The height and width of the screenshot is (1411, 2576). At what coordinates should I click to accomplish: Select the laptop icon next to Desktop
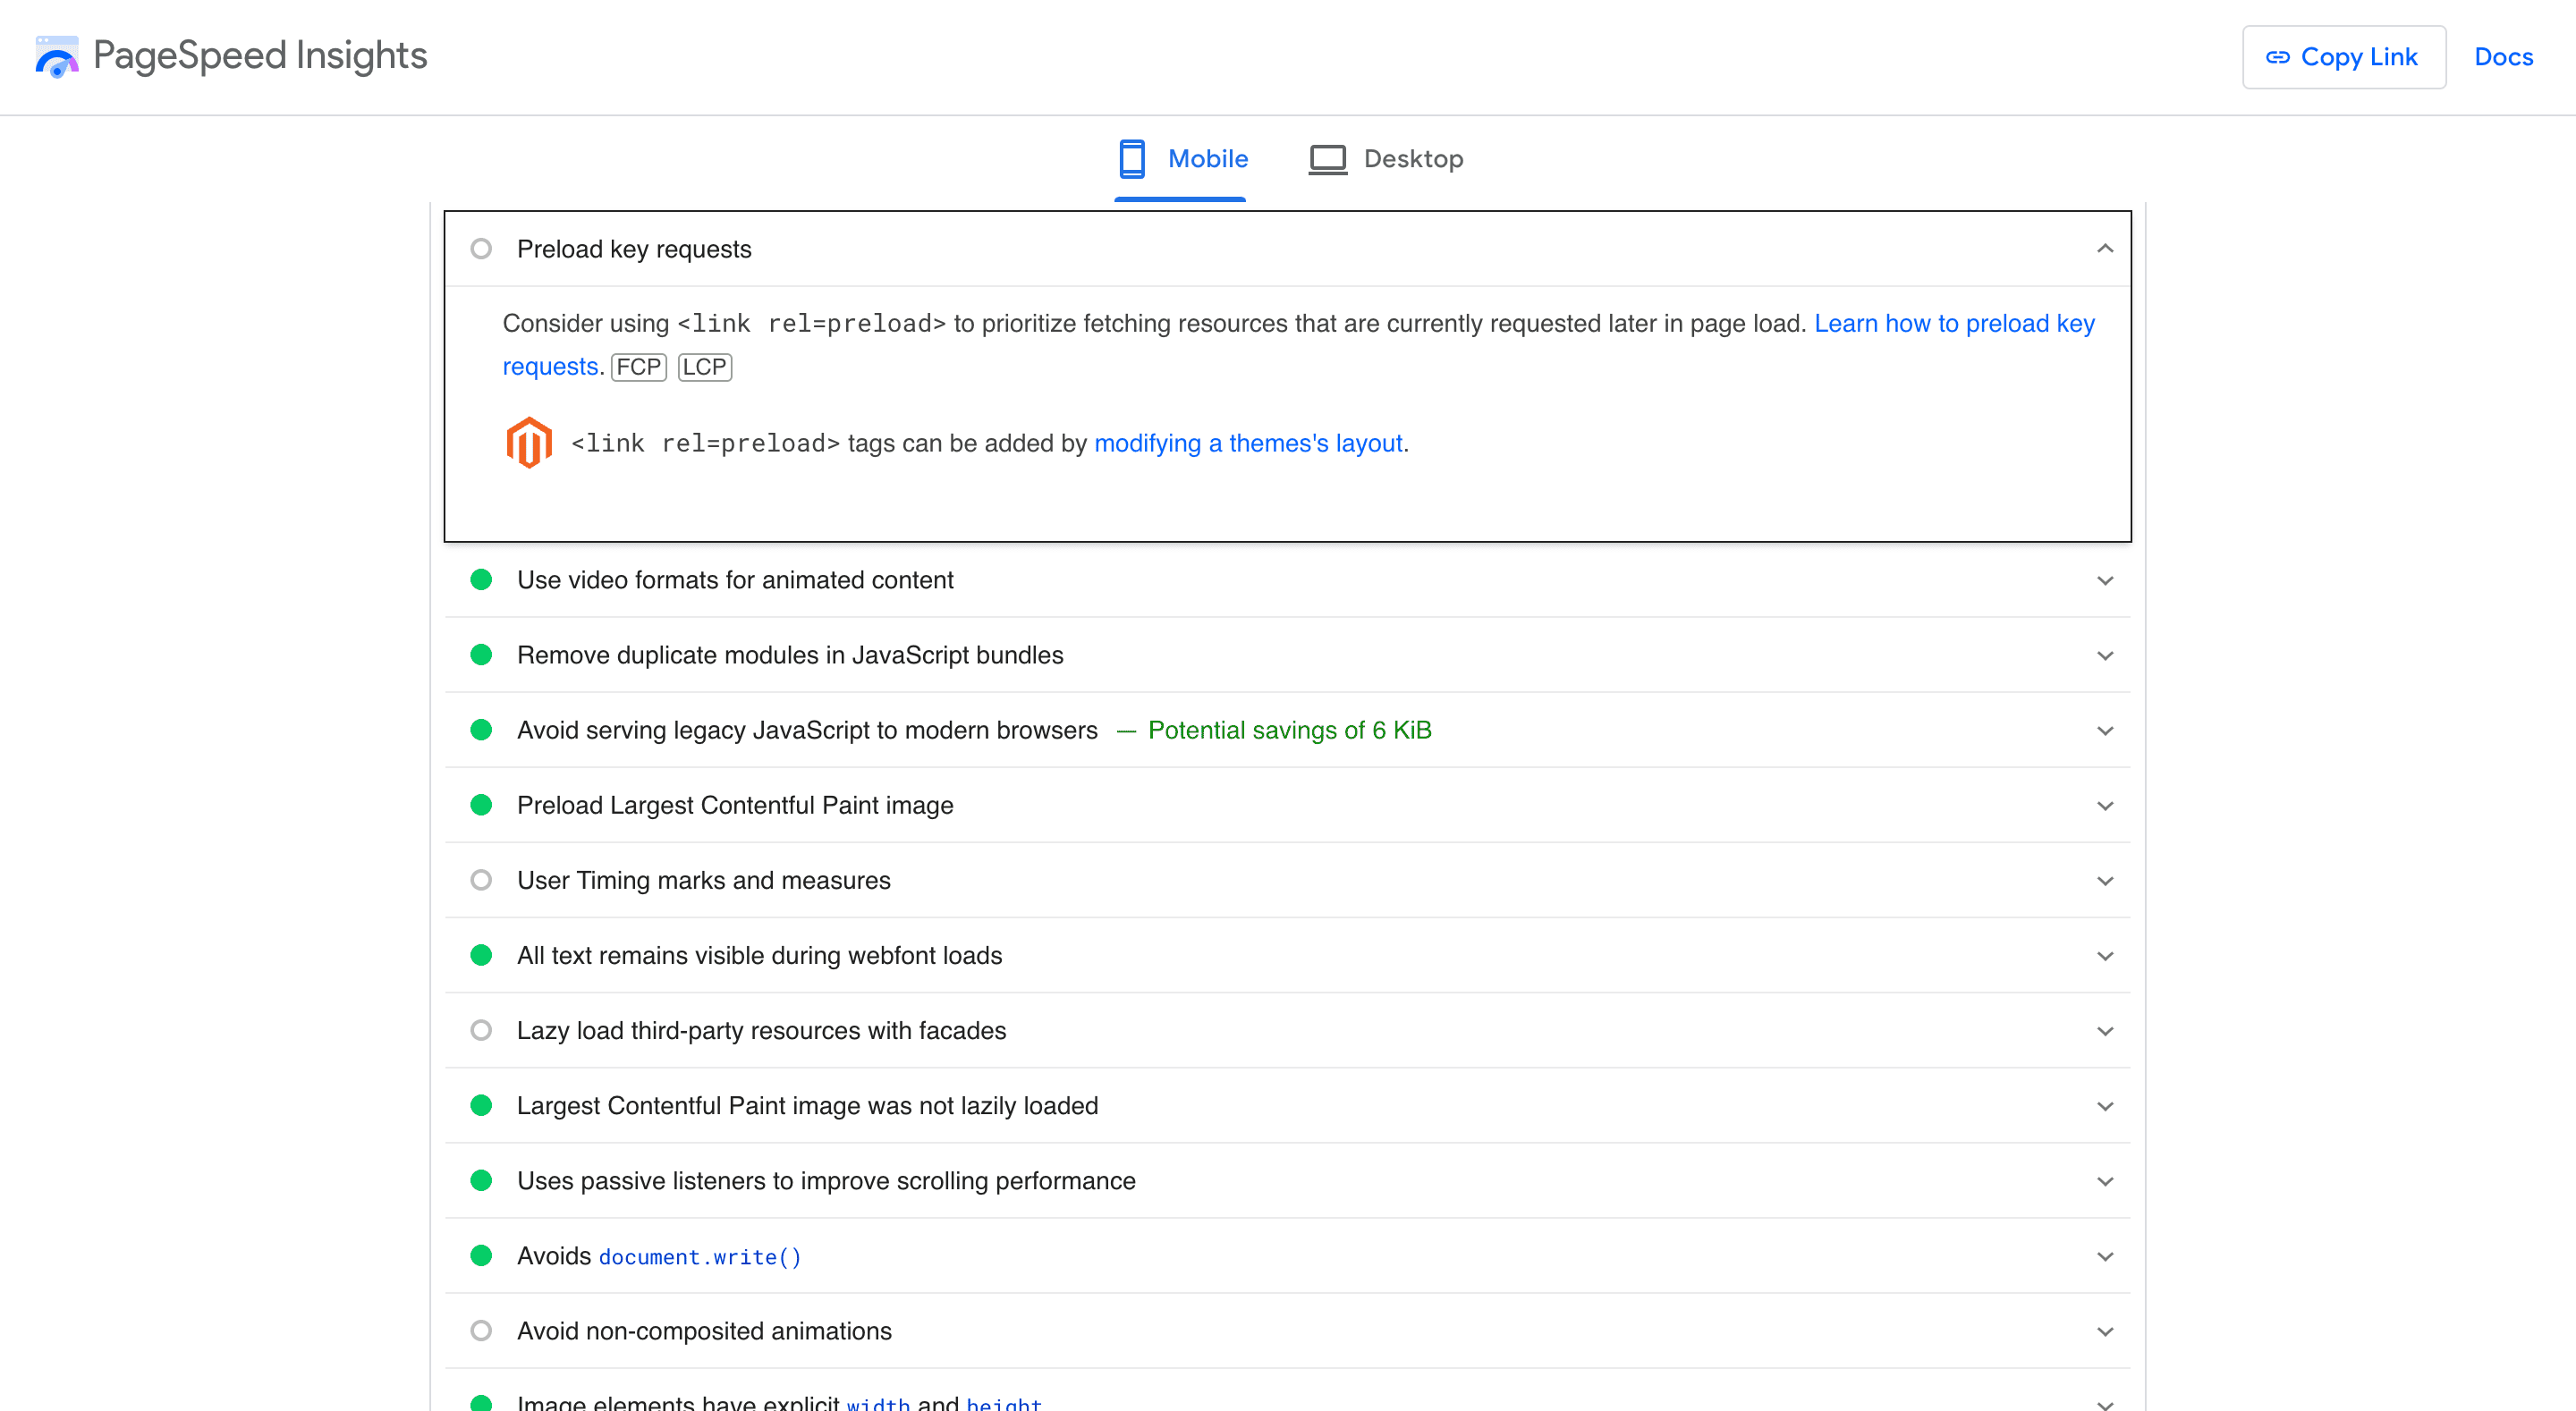click(x=1326, y=158)
